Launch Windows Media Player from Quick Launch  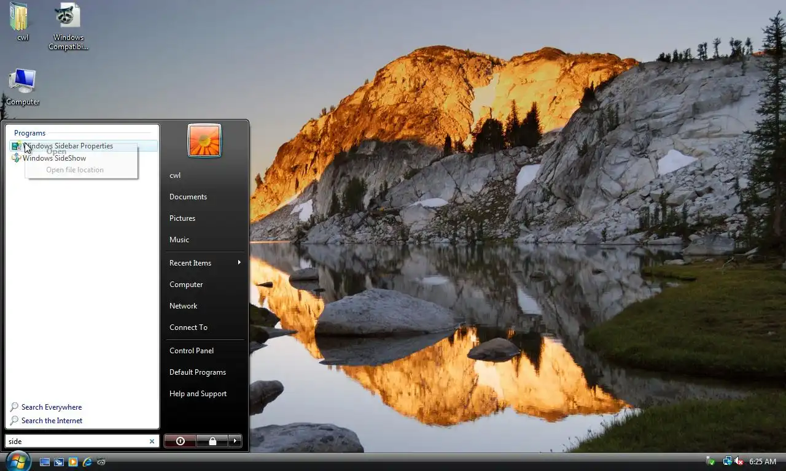pos(73,462)
